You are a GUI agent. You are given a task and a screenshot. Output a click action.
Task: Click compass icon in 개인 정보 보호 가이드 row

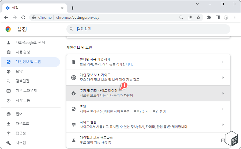(x=74, y=78)
